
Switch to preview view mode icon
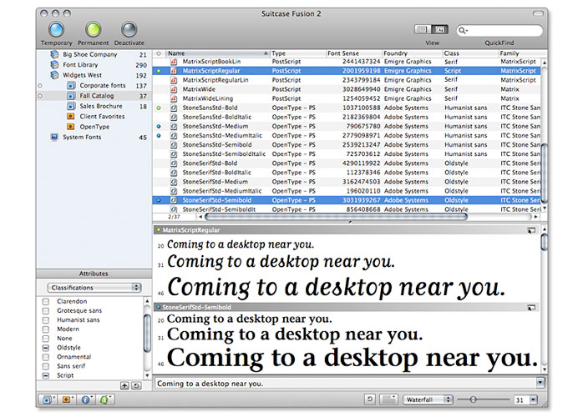[440, 30]
